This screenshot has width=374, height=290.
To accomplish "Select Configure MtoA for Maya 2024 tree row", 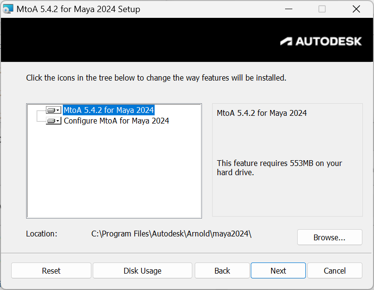I will pos(116,121).
